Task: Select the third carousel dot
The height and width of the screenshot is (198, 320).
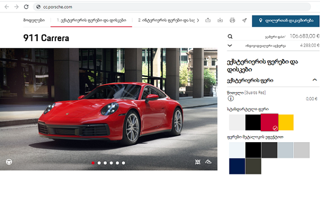Action: pyautogui.click(x=105, y=163)
